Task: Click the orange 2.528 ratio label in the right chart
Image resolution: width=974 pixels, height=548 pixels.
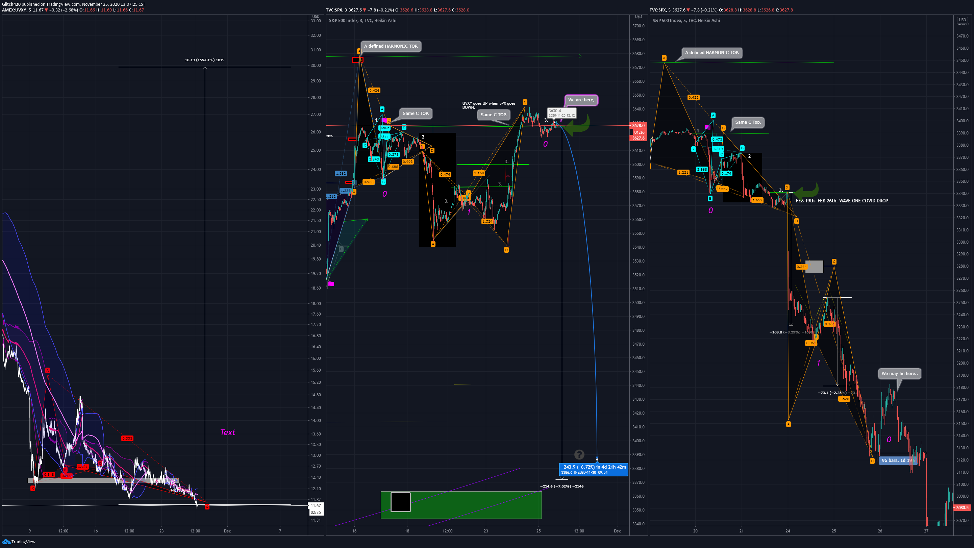Action: coord(844,399)
